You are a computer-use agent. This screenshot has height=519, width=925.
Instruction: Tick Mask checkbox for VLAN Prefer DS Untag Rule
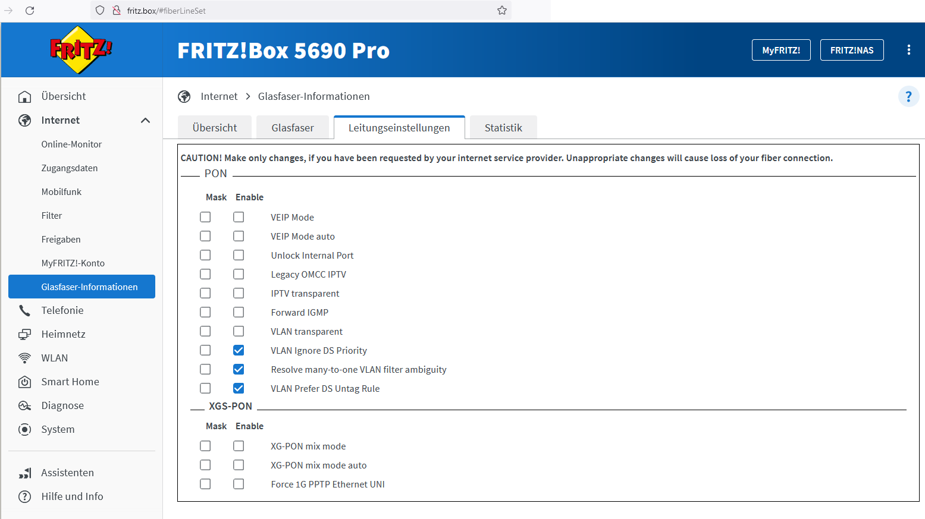205,388
